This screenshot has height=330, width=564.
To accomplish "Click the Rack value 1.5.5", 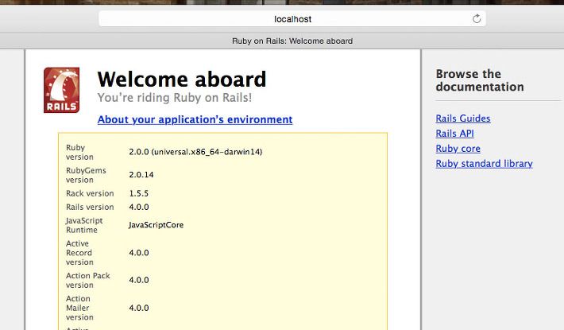I will pyautogui.click(x=138, y=193).
